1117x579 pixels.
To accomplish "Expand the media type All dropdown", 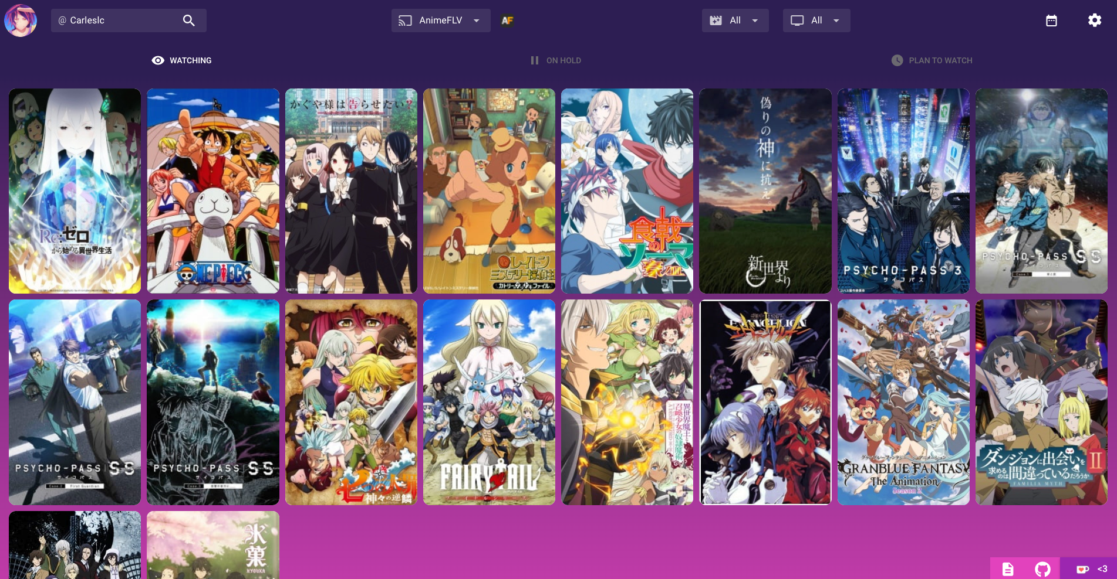I will (x=816, y=21).
